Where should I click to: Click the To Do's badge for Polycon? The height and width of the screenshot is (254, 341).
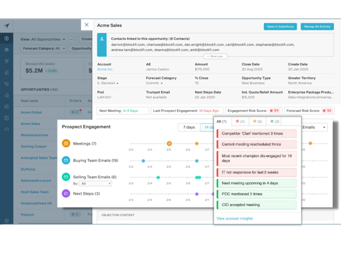point(75,214)
